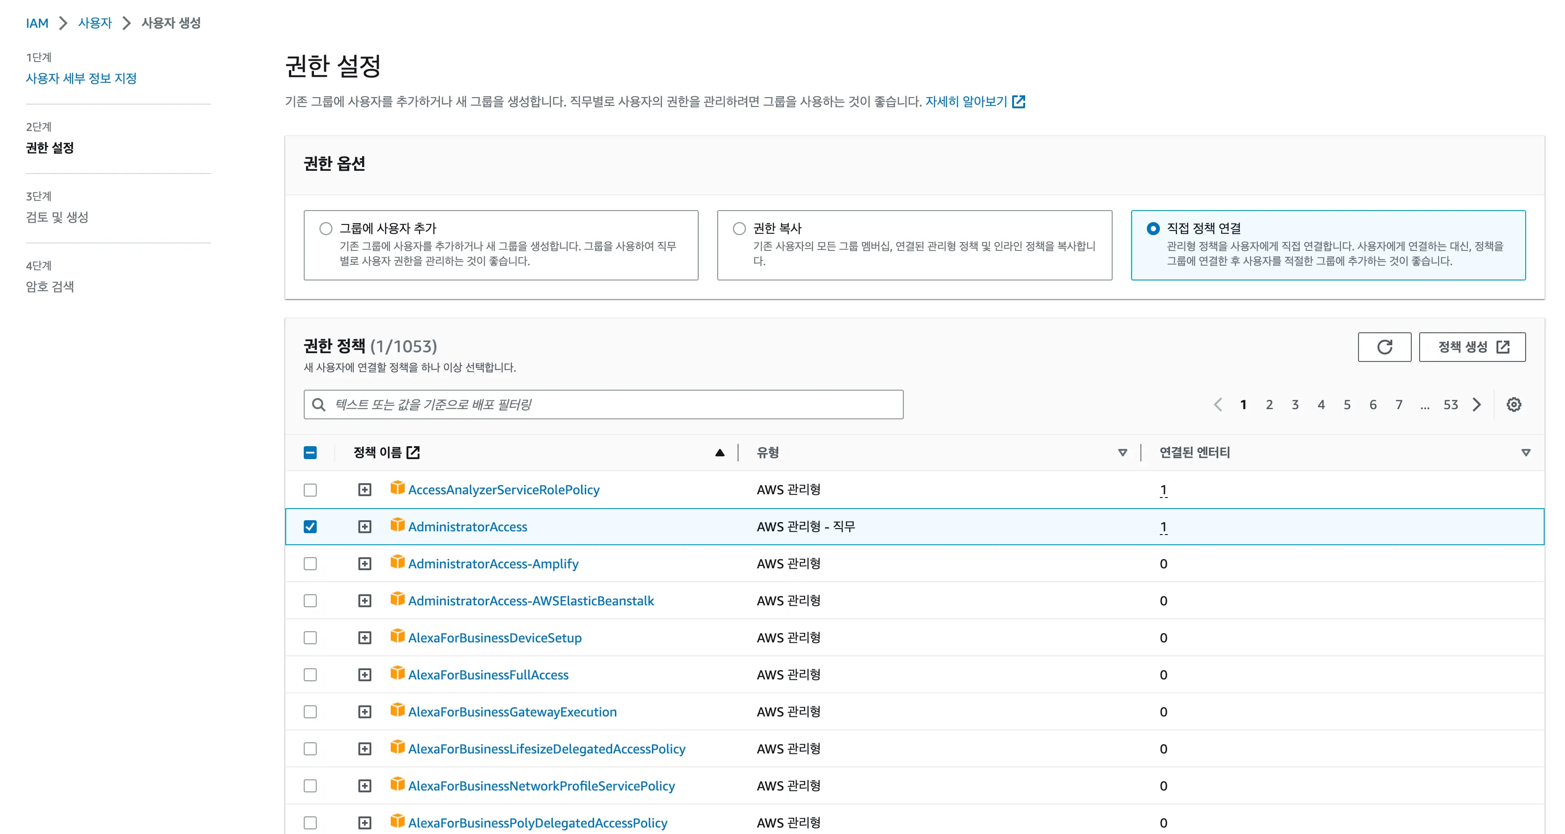This screenshot has height=834, width=1565.
Task: Go to step 1 사용자 세부 정보 지정
Action: click(81, 78)
